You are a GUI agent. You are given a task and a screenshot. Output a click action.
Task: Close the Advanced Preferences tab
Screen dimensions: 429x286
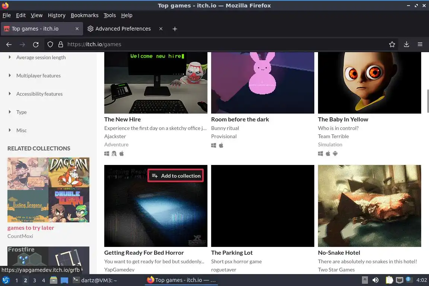pos(161,29)
